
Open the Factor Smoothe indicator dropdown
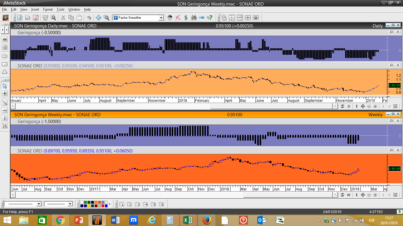pos(161,18)
